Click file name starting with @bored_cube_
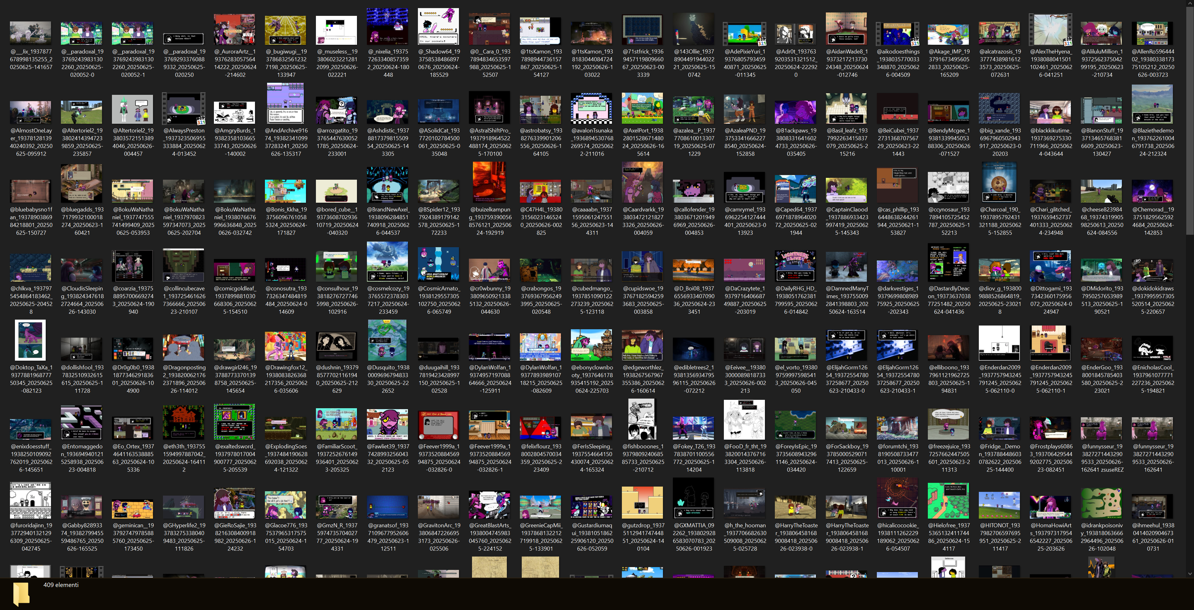1194x610 pixels. [x=337, y=221]
